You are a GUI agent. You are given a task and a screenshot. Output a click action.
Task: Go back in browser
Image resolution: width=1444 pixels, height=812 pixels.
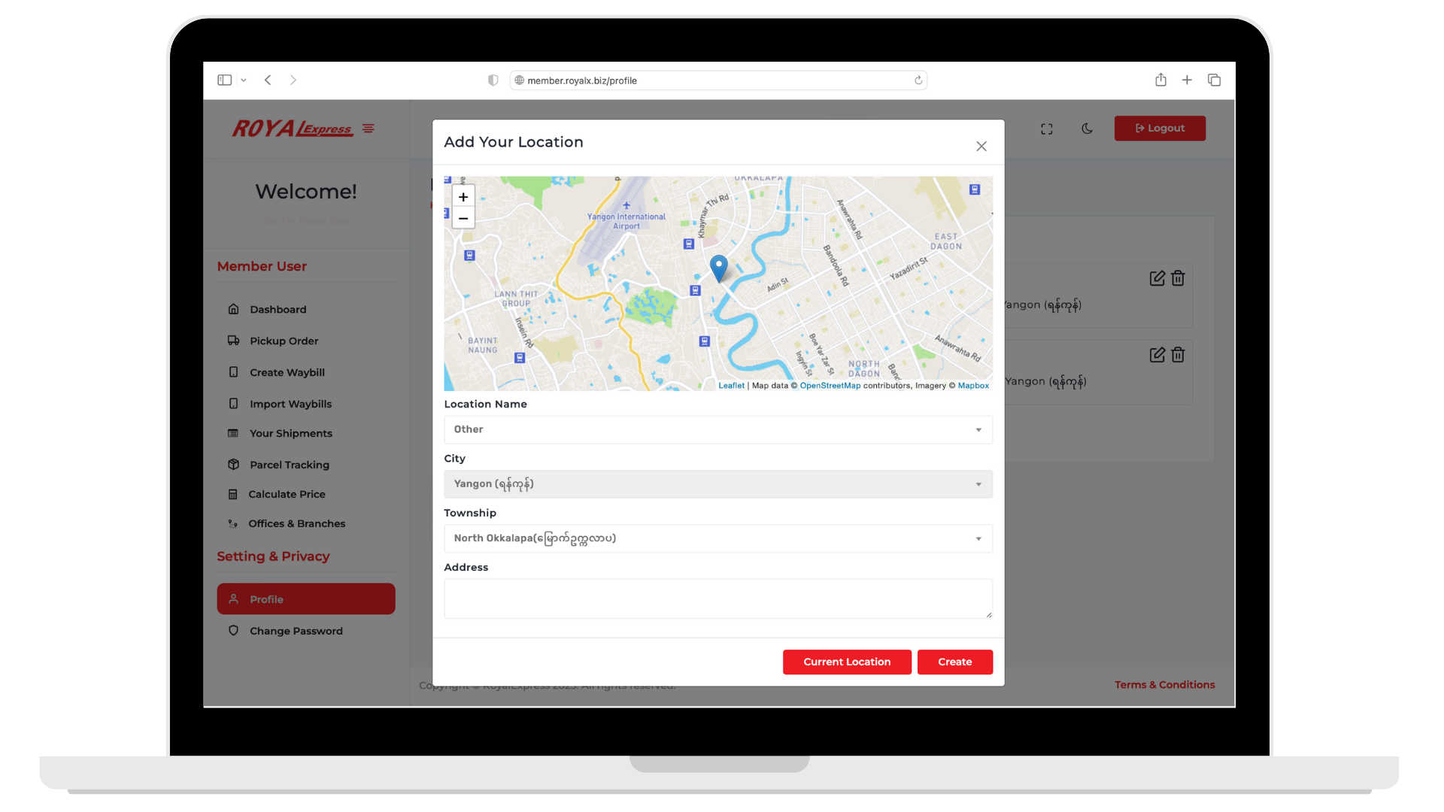coord(268,80)
